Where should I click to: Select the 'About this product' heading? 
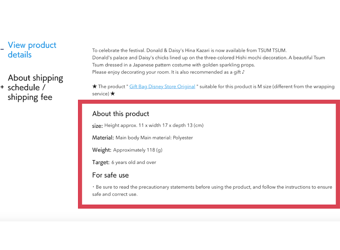click(x=121, y=114)
